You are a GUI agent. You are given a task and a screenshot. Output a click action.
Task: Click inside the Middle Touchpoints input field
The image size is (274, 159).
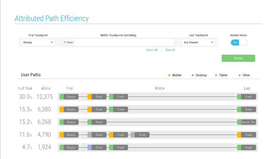[123, 43]
